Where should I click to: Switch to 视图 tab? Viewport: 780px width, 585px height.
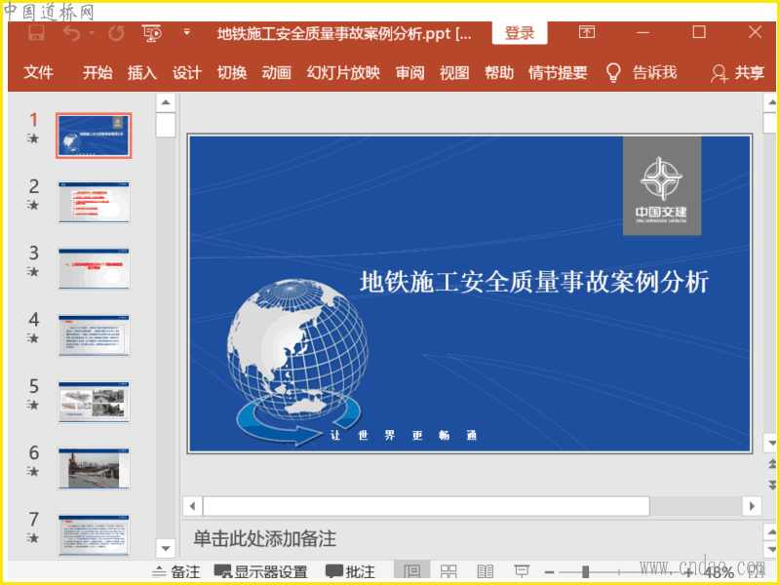[454, 73]
